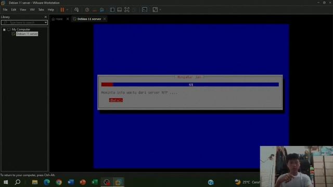Open the File menu

[x=5, y=10]
